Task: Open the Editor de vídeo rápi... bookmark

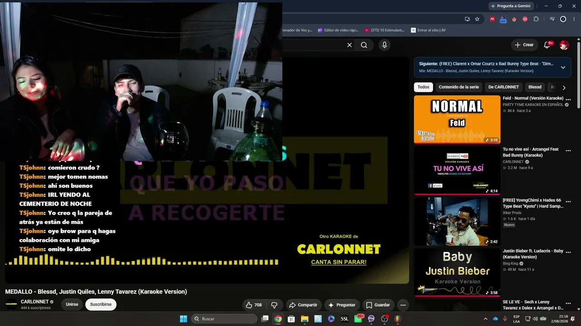Action: tap(338, 30)
